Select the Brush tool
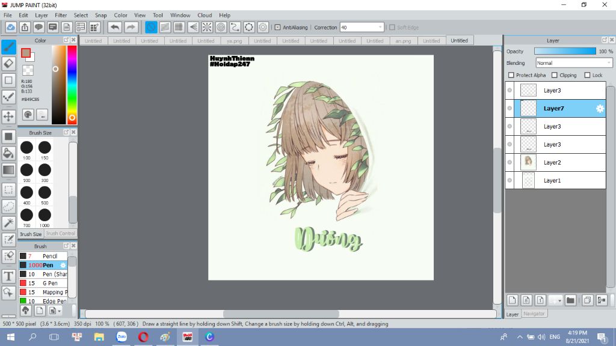616x346 pixels. point(8,47)
